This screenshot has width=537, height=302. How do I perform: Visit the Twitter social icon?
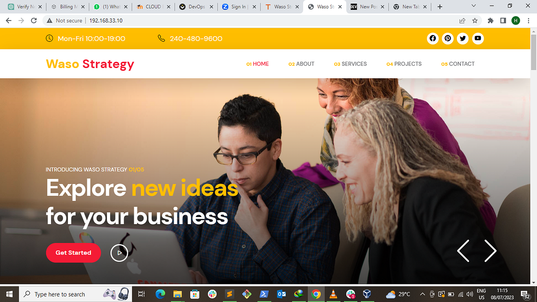coord(463,38)
